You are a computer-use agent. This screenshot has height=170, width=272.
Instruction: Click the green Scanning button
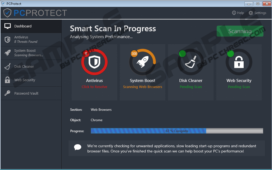point(240,31)
